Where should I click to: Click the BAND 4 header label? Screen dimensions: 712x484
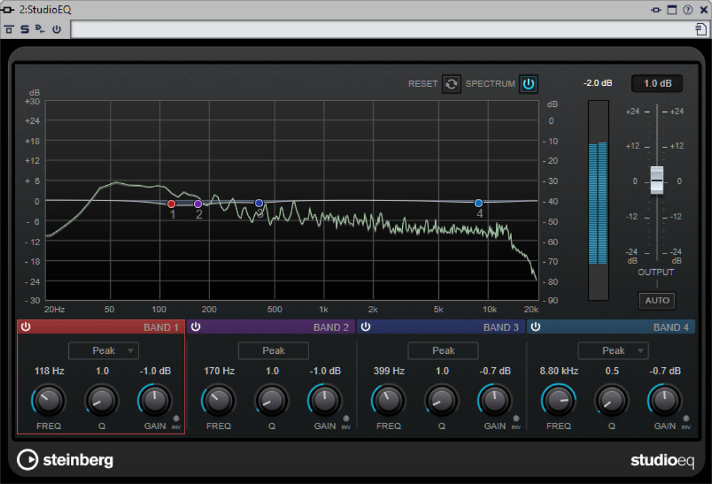671,327
